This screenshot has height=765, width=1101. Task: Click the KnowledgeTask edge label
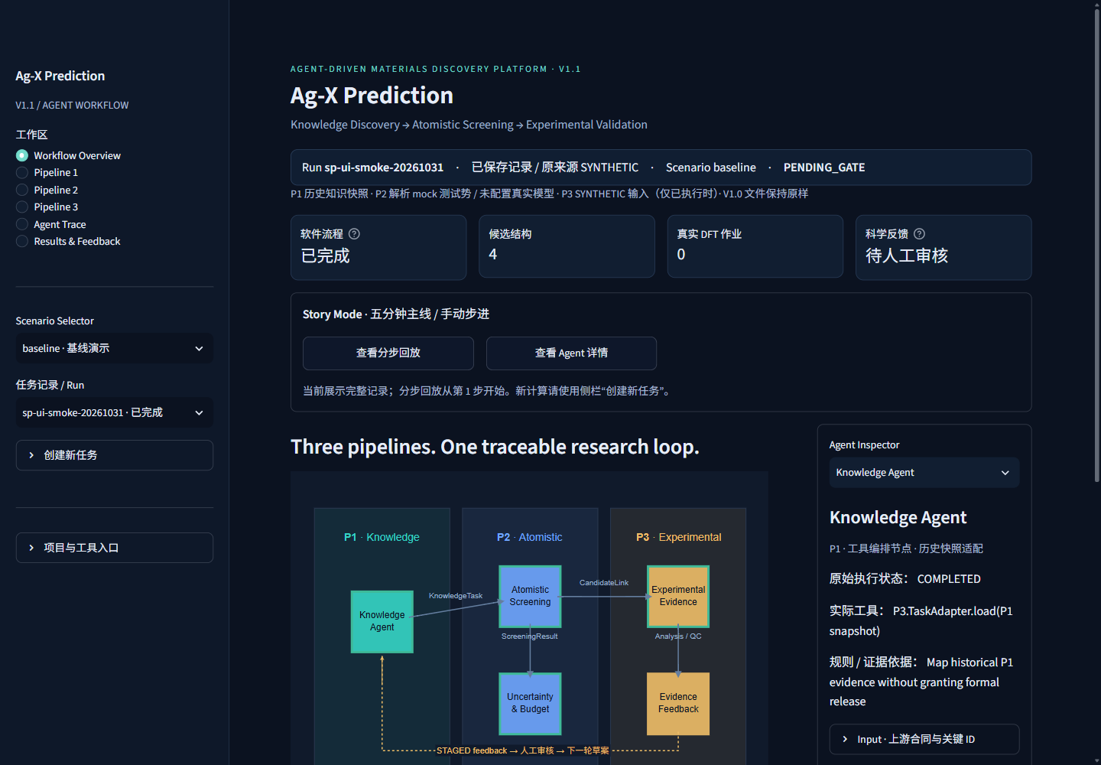point(456,596)
